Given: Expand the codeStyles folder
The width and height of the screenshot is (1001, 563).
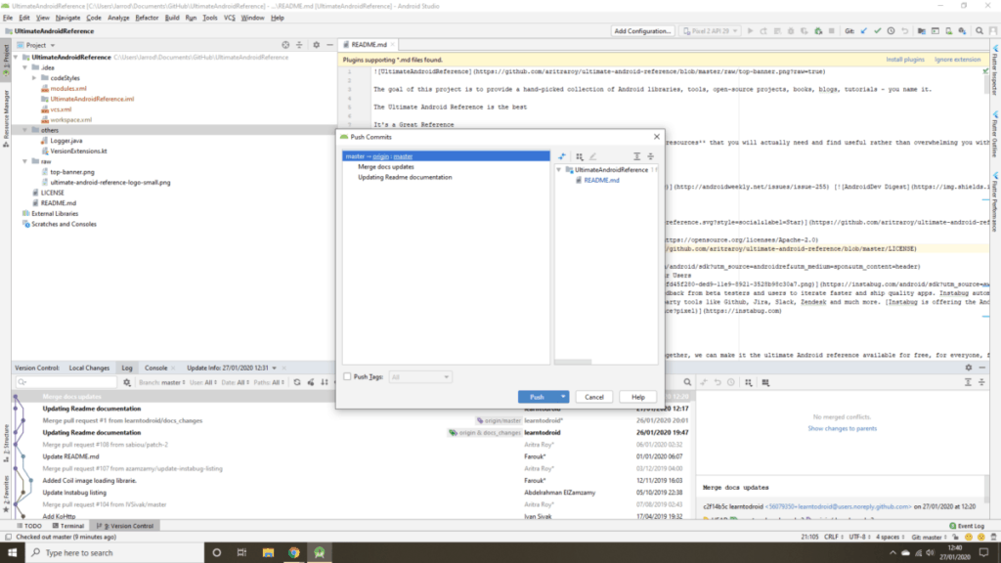Looking at the screenshot, I should tap(34, 78).
